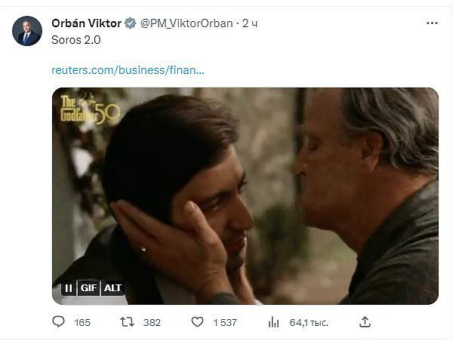Image resolution: width=459 pixels, height=341 pixels.
Task: Click the reply speech bubble icon
Action: click(59, 322)
